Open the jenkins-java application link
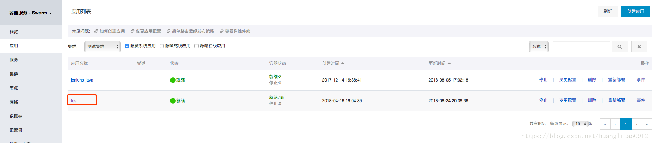Image resolution: width=652 pixels, height=143 pixels. (82, 80)
